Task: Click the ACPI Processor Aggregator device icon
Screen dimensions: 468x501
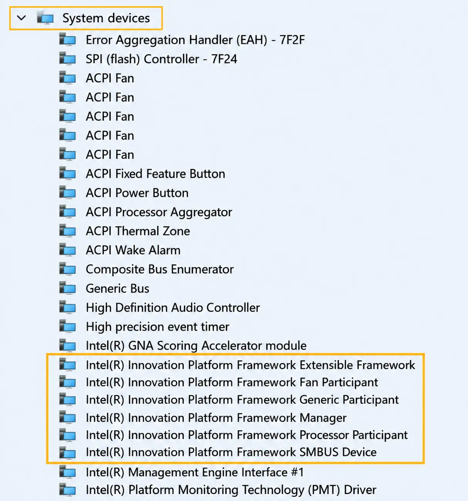Action: pos(68,212)
